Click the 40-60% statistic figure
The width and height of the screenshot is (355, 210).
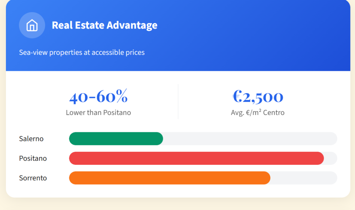click(98, 97)
